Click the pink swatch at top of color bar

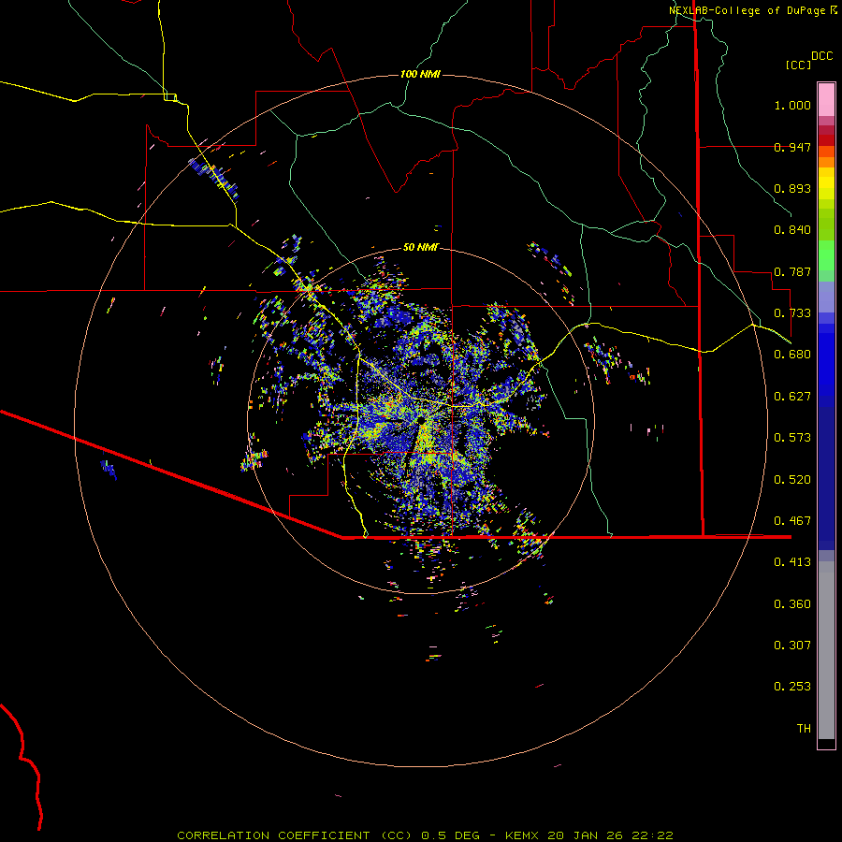click(x=826, y=99)
